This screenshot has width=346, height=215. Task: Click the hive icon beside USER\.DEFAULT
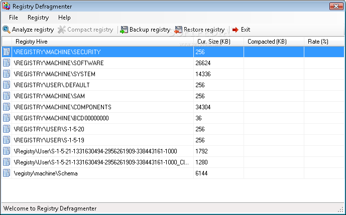click(7, 85)
